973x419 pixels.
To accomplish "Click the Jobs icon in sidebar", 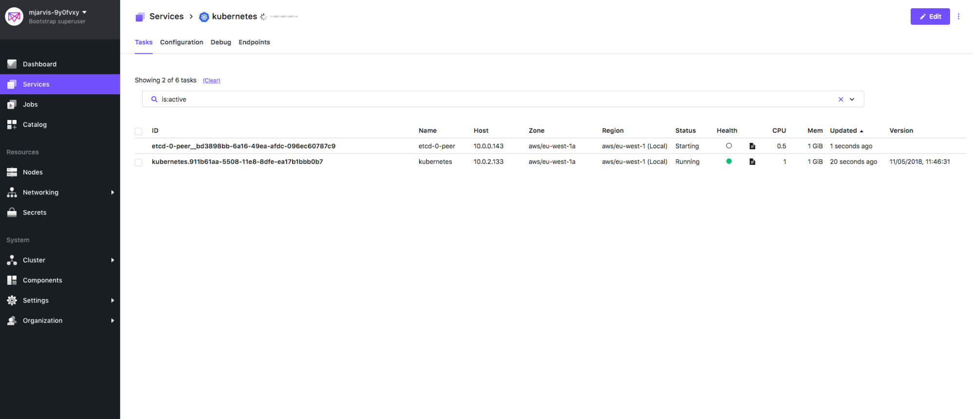I will (x=12, y=105).
